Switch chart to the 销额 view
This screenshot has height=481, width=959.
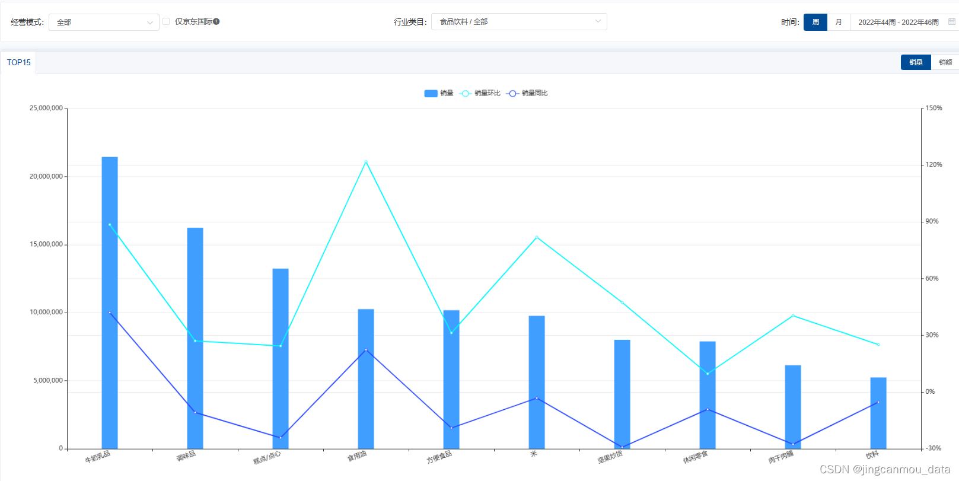945,62
